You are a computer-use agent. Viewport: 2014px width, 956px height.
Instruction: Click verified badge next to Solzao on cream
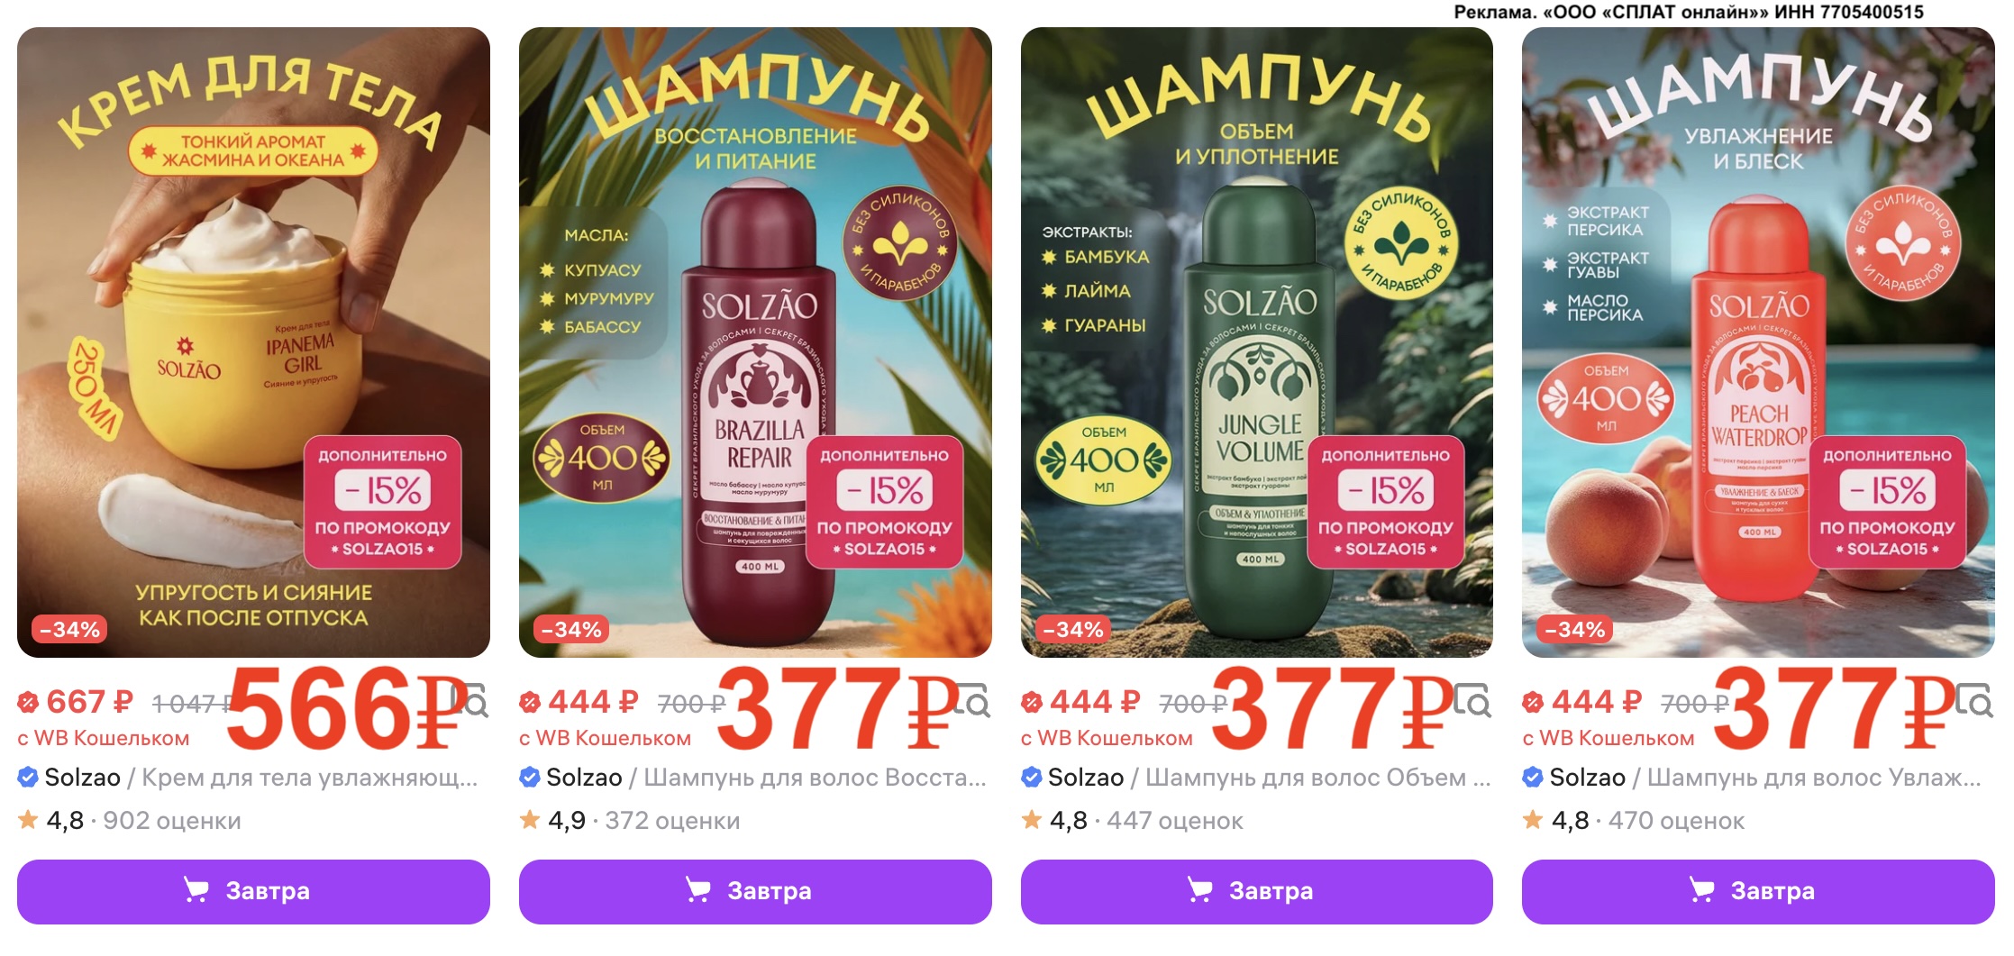pos(28,777)
